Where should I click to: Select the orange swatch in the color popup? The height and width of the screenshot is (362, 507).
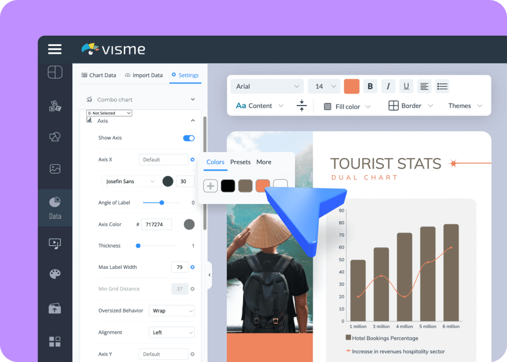pos(263,185)
